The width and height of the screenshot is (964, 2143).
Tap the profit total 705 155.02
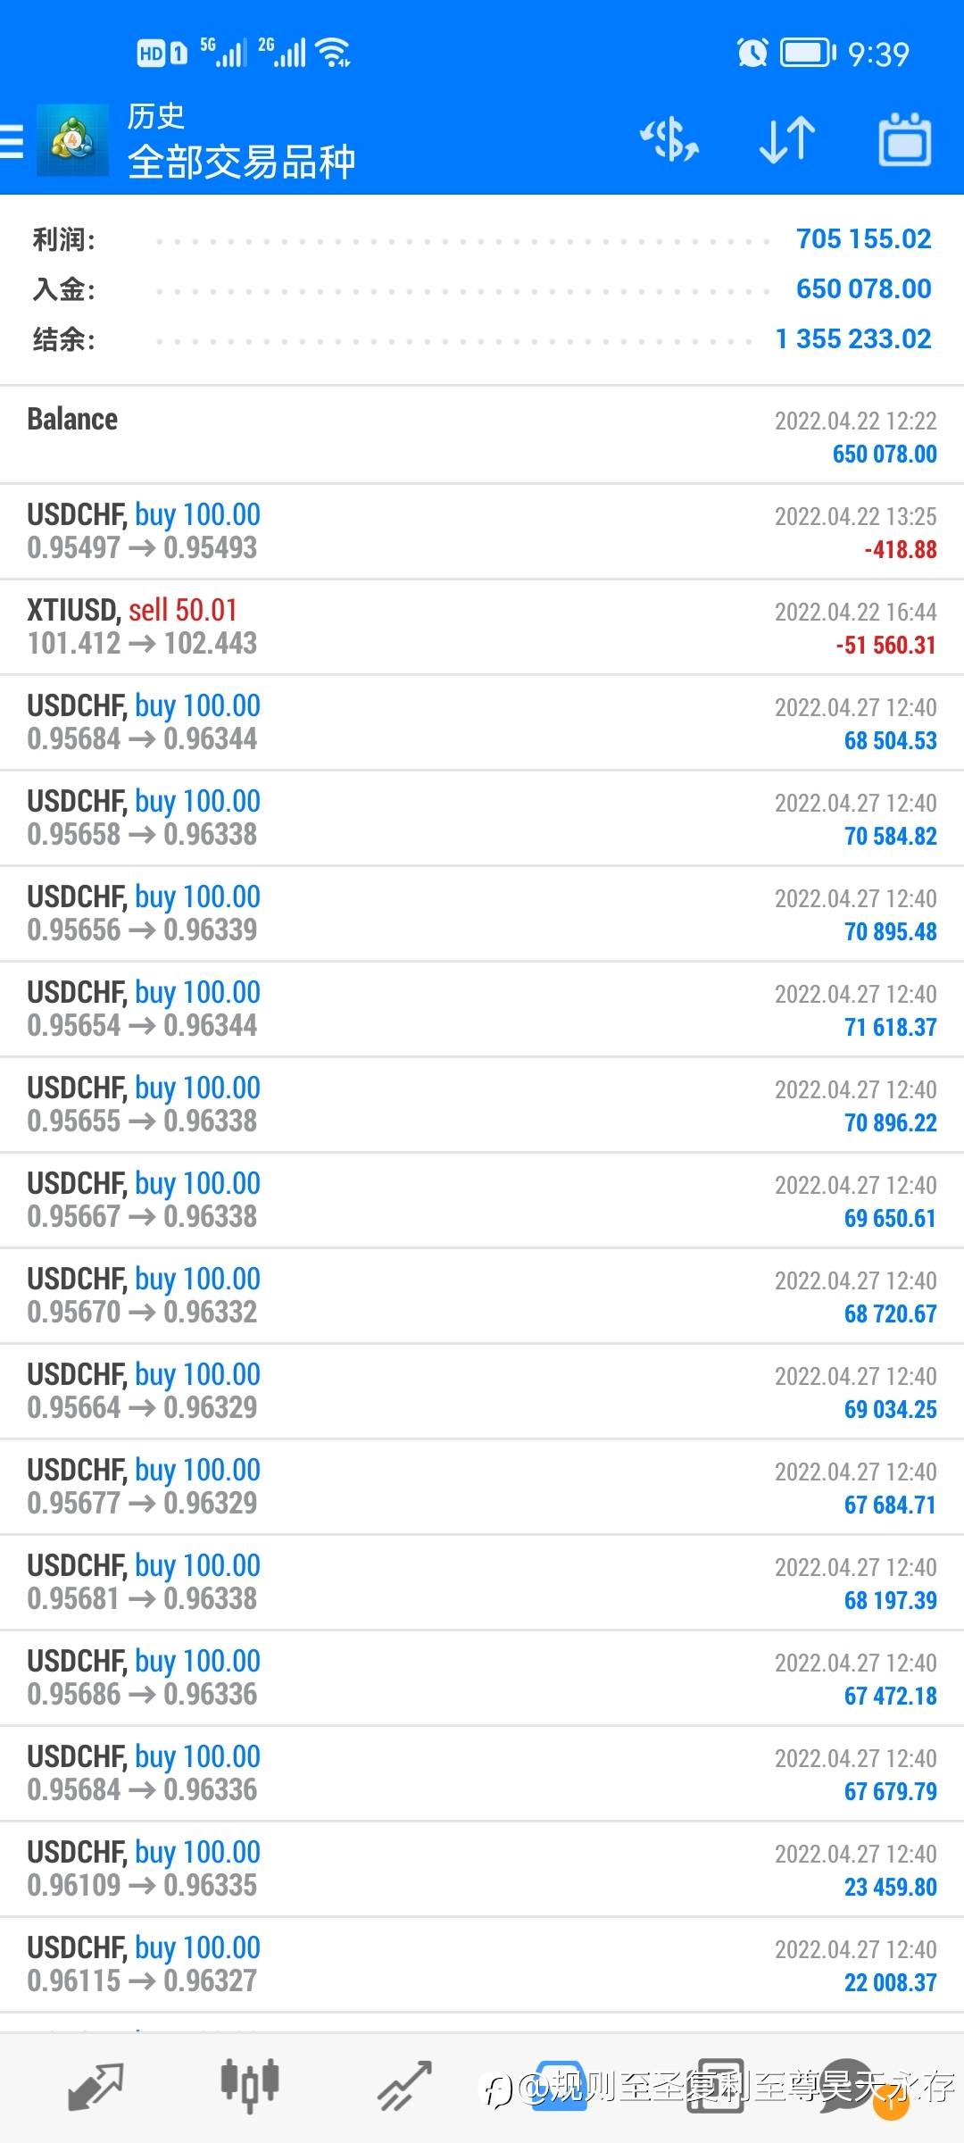pyautogui.click(x=863, y=239)
